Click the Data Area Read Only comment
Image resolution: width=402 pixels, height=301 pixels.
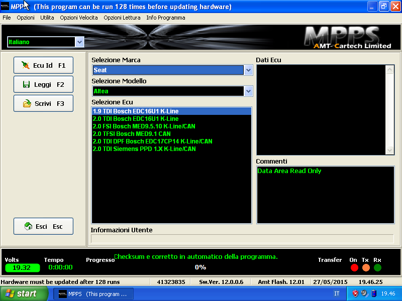(289, 171)
